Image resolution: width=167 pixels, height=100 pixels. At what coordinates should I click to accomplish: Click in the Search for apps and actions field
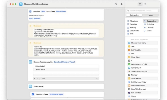(142, 11)
